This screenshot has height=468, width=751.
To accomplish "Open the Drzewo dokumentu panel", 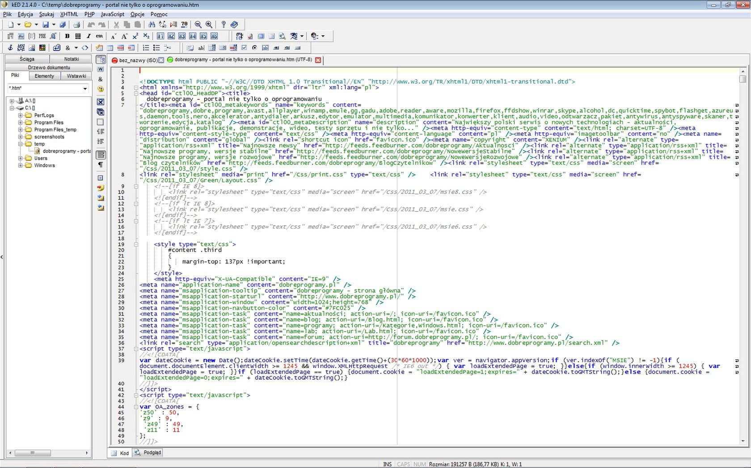I will tap(49, 67).
